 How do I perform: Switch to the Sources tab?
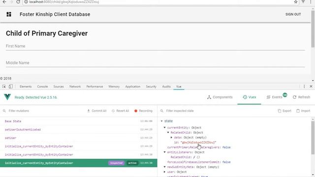point(59,87)
